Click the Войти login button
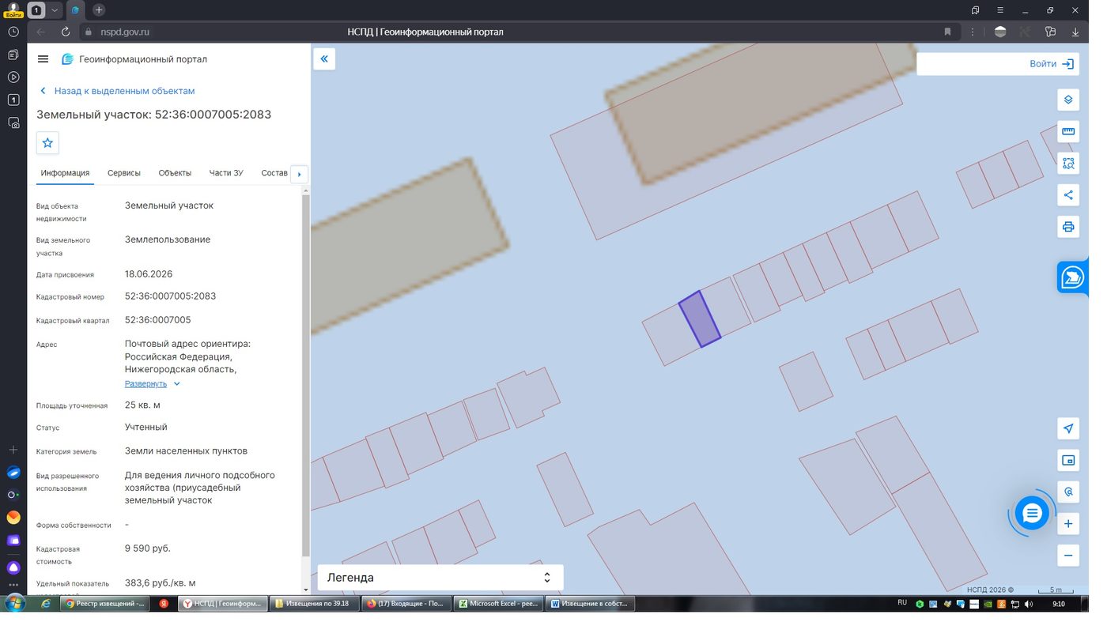The width and height of the screenshot is (1107, 637). (x=1052, y=64)
